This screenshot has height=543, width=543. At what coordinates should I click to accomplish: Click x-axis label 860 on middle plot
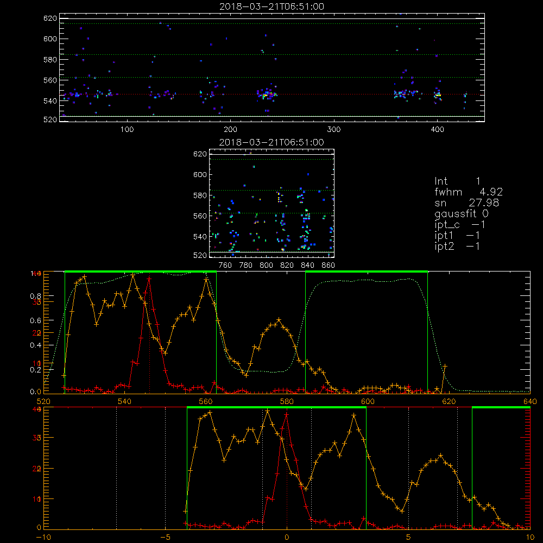coord(329,266)
